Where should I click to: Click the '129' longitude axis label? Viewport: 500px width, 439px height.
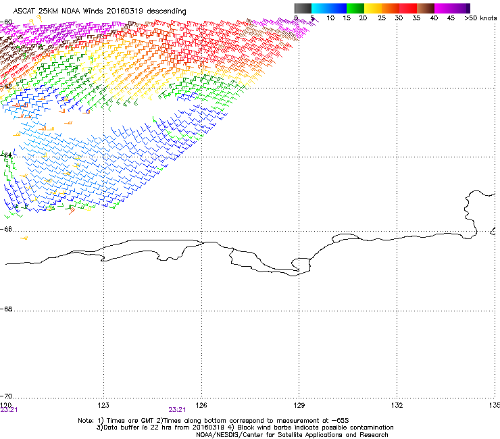pyautogui.click(x=299, y=405)
